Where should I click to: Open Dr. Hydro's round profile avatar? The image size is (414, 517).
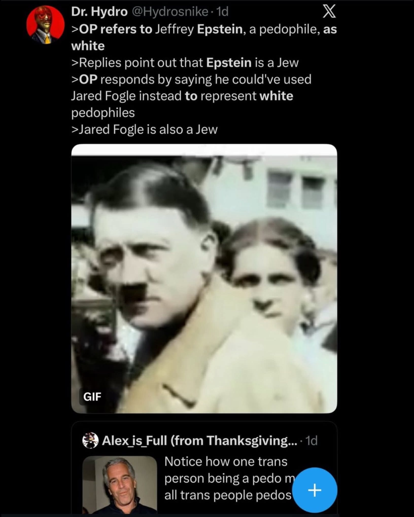pyautogui.click(x=45, y=25)
